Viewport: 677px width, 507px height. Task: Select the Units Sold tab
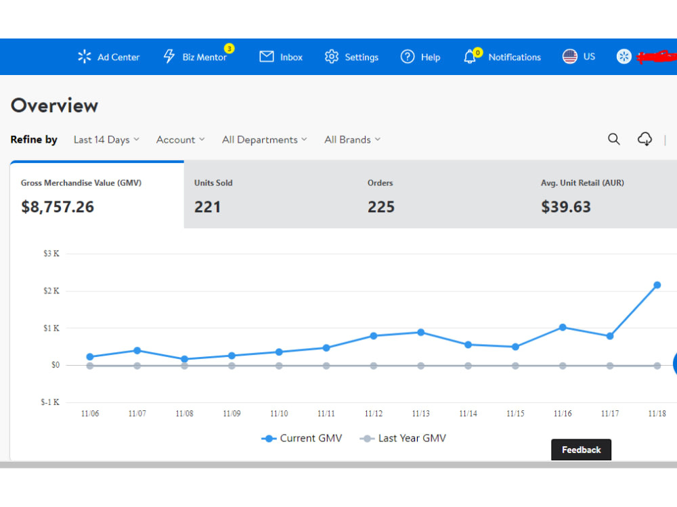[x=271, y=195]
